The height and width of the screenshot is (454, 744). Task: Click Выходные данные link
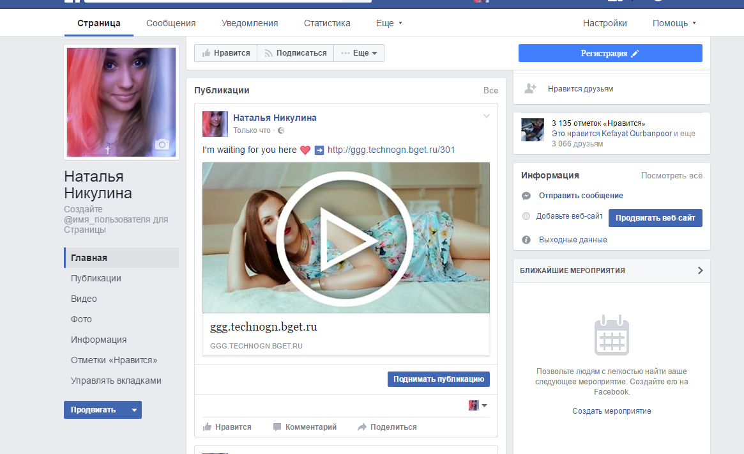(x=573, y=240)
